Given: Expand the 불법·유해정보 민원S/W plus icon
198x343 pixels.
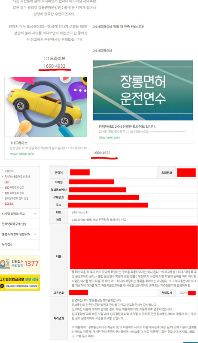Looking at the screenshot, I should pyautogui.click(x=35, y=234).
